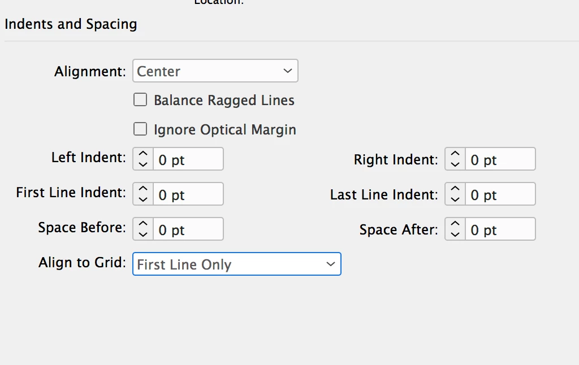Image resolution: width=579 pixels, height=365 pixels.
Task: Click the Last Line Indent field
Action: click(500, 195)
